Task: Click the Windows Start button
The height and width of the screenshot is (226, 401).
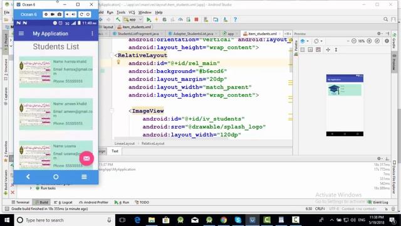Action: point(7,220)
